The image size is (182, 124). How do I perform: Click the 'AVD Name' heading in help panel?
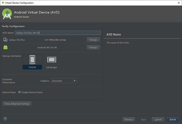(114, 34)
